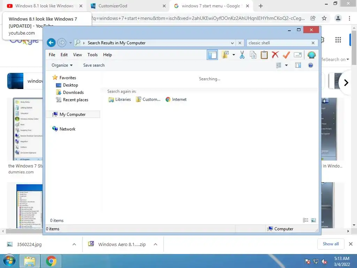Open the folder options icon dropdown arrow

click(x=234, y=55)
